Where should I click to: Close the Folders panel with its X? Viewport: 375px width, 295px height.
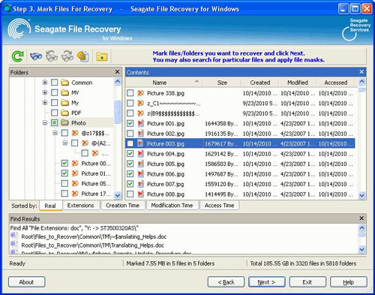117,72
